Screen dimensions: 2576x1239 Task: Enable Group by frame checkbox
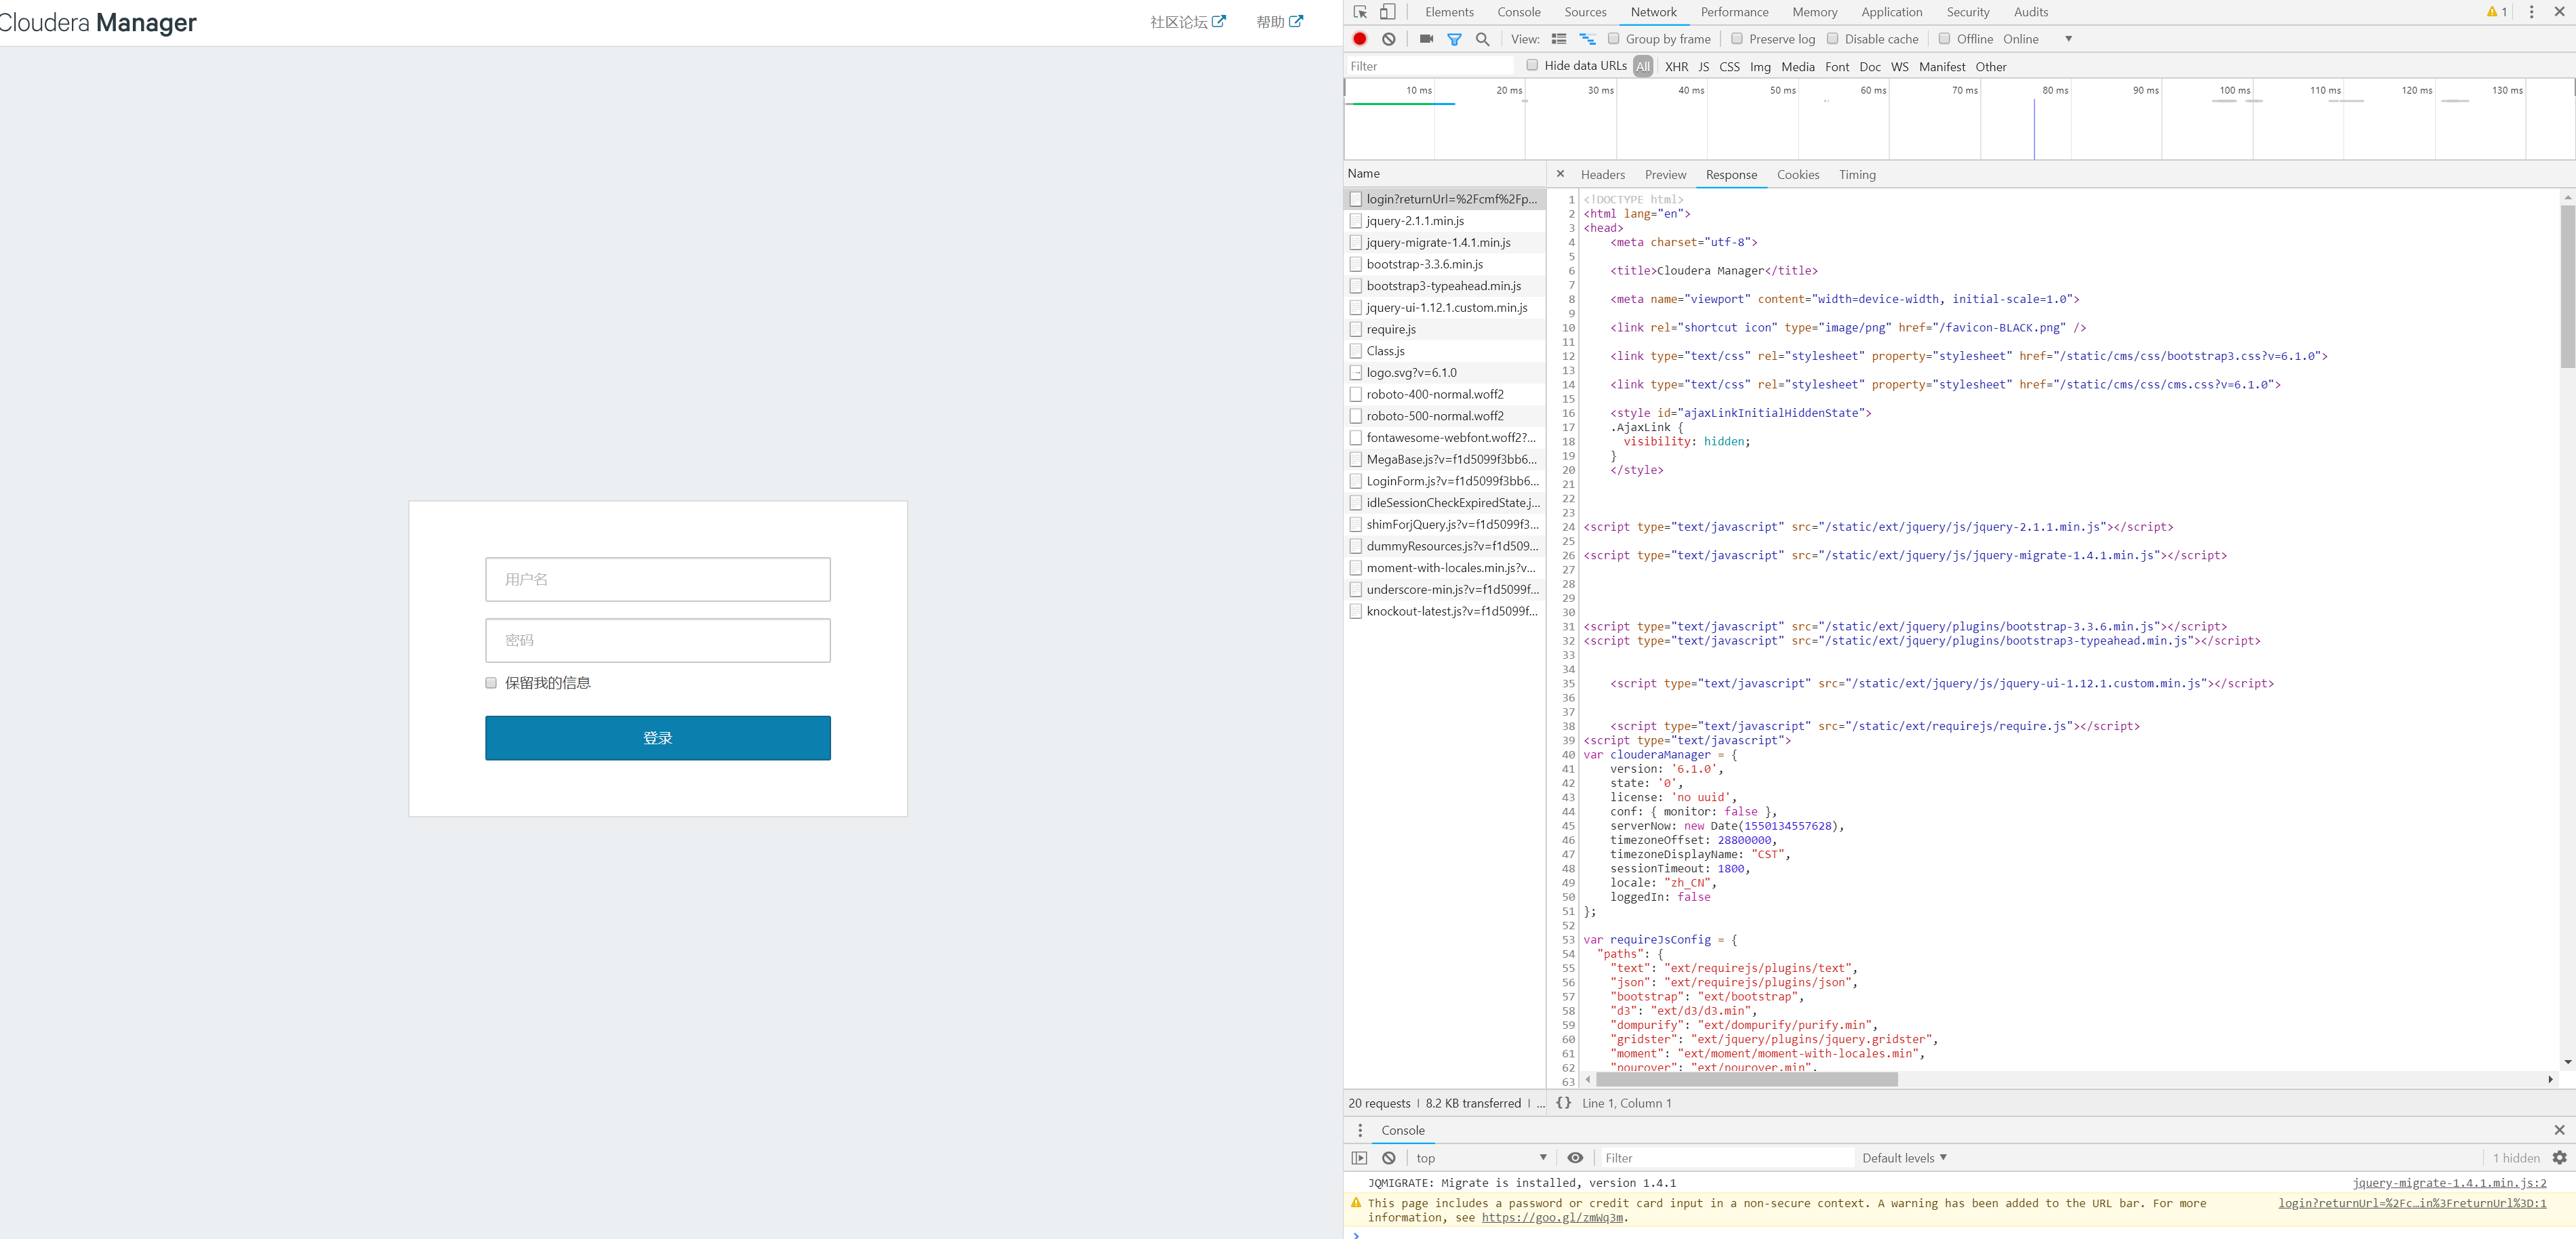coord(1613,39)
